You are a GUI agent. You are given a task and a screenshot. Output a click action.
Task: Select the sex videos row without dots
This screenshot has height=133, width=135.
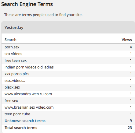(x=68, y=54)
